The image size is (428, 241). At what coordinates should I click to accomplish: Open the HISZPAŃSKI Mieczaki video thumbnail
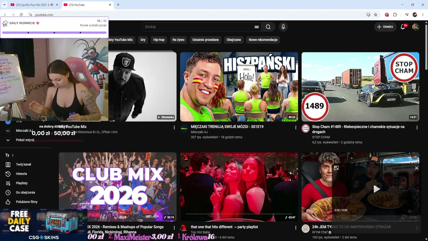[239, 87]
